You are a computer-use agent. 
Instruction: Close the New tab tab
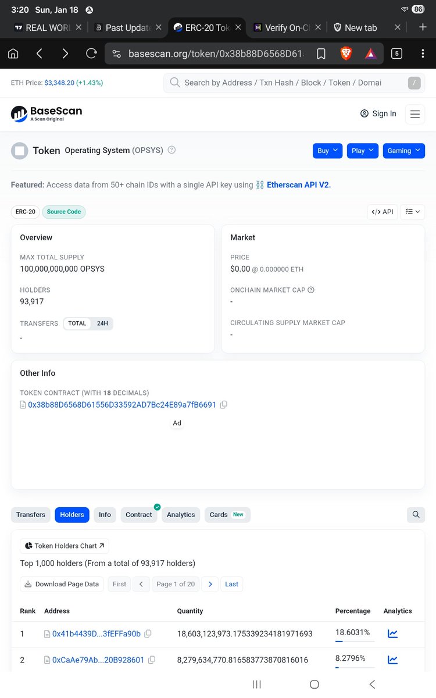pos(398,27)
